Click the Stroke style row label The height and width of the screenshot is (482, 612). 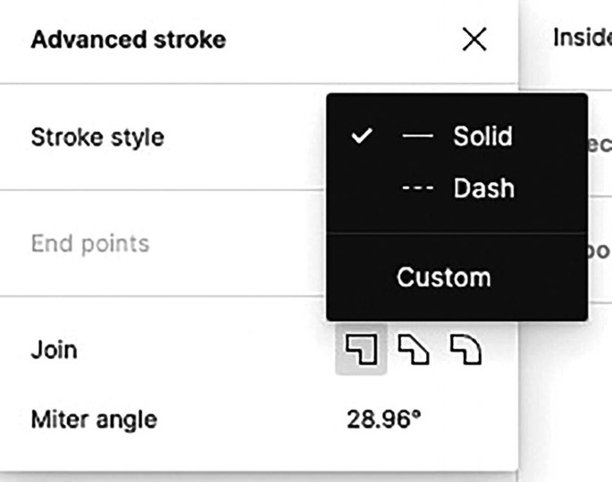click(97, 137)
